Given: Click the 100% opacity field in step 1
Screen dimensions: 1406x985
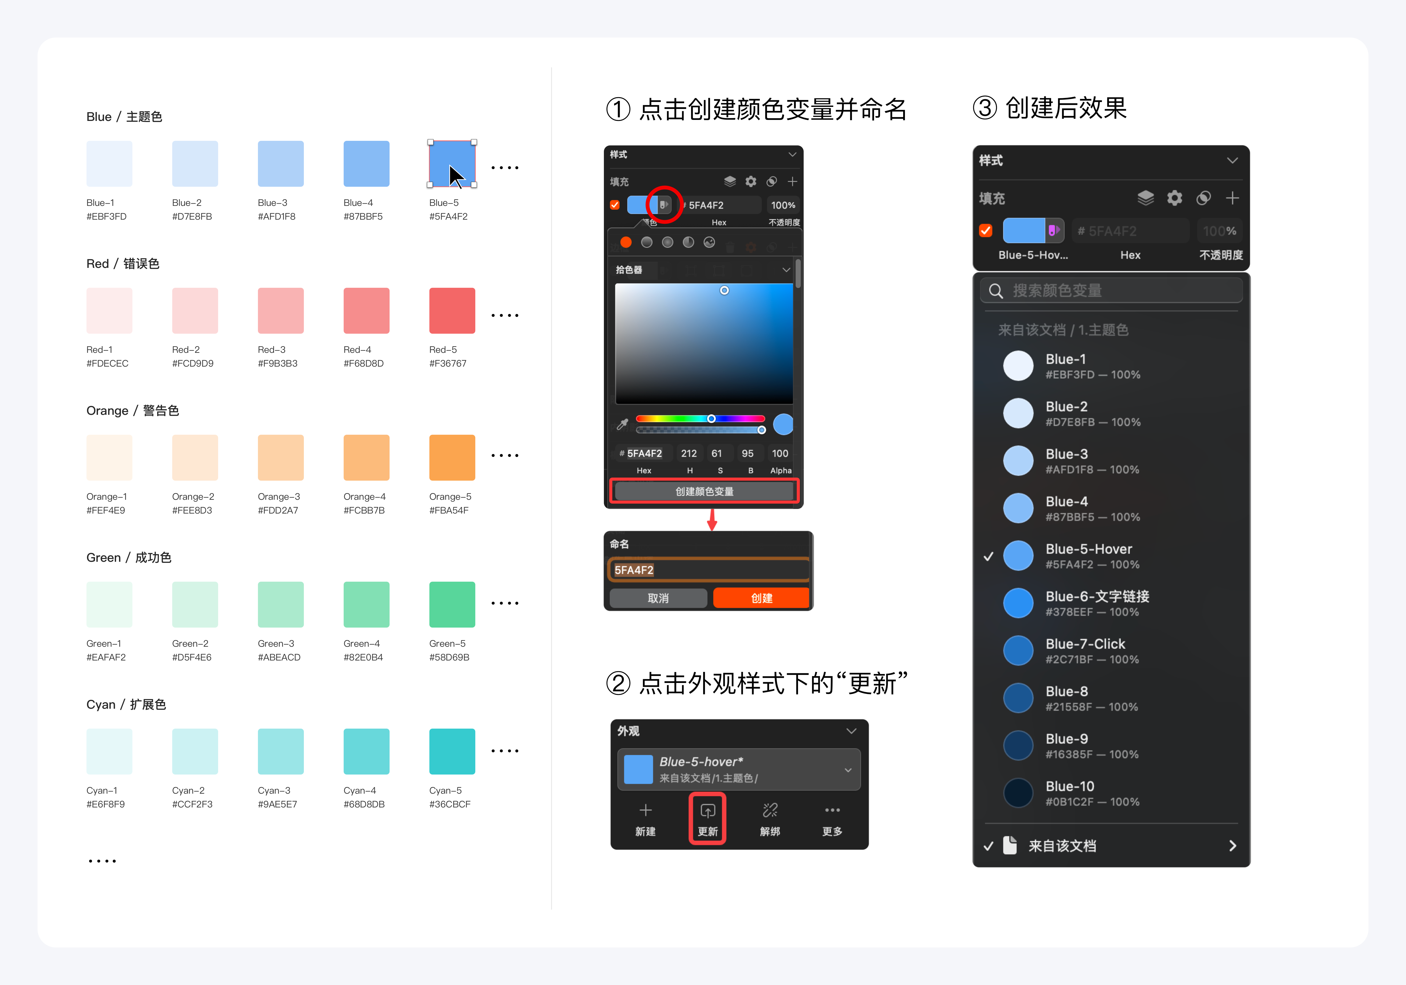Looking at the screenshot, I should click(x=783, y=205).
